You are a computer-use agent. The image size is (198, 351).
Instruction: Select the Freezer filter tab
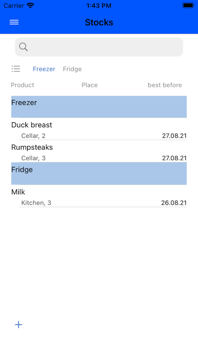pyautogui.click(x=44, y=69)
